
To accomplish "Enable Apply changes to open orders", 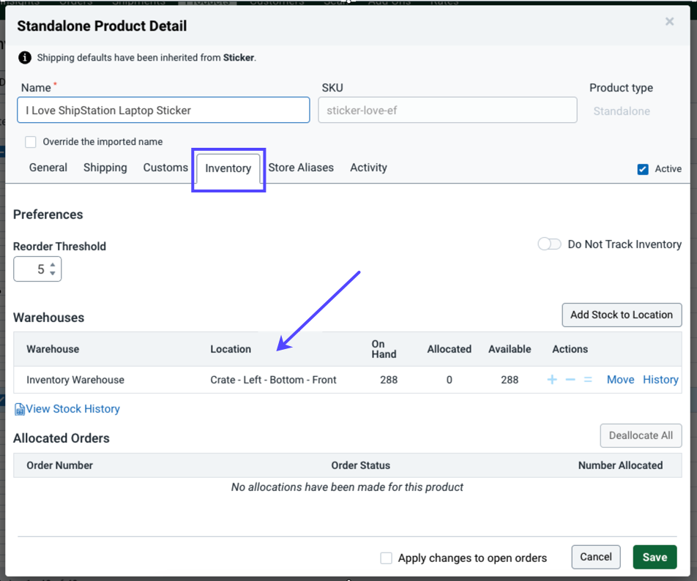I will point(387,558).
